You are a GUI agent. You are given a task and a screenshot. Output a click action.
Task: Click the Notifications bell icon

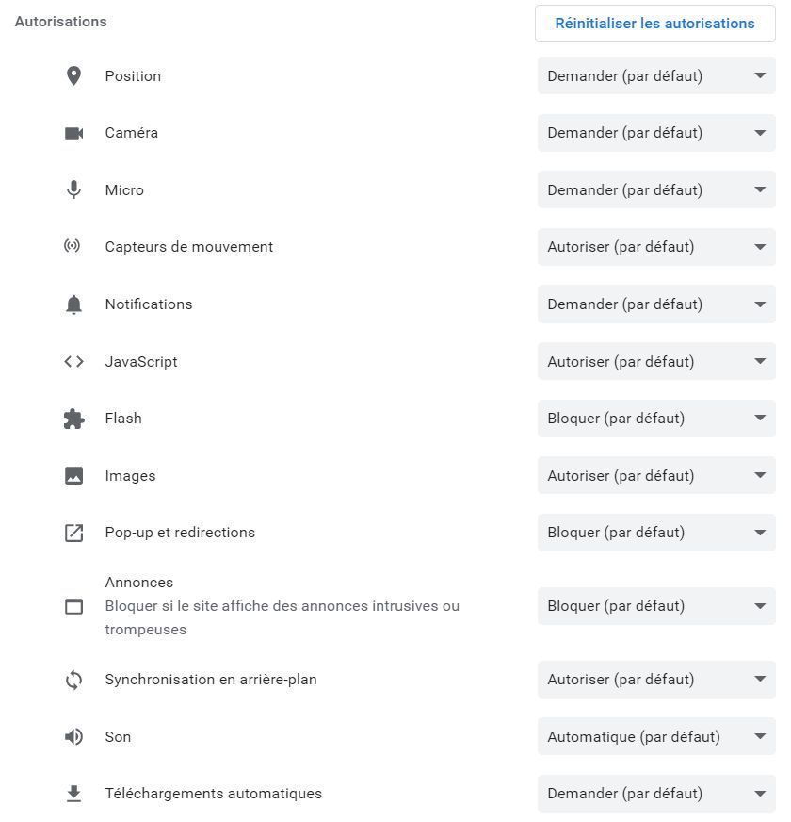[73, 304]
